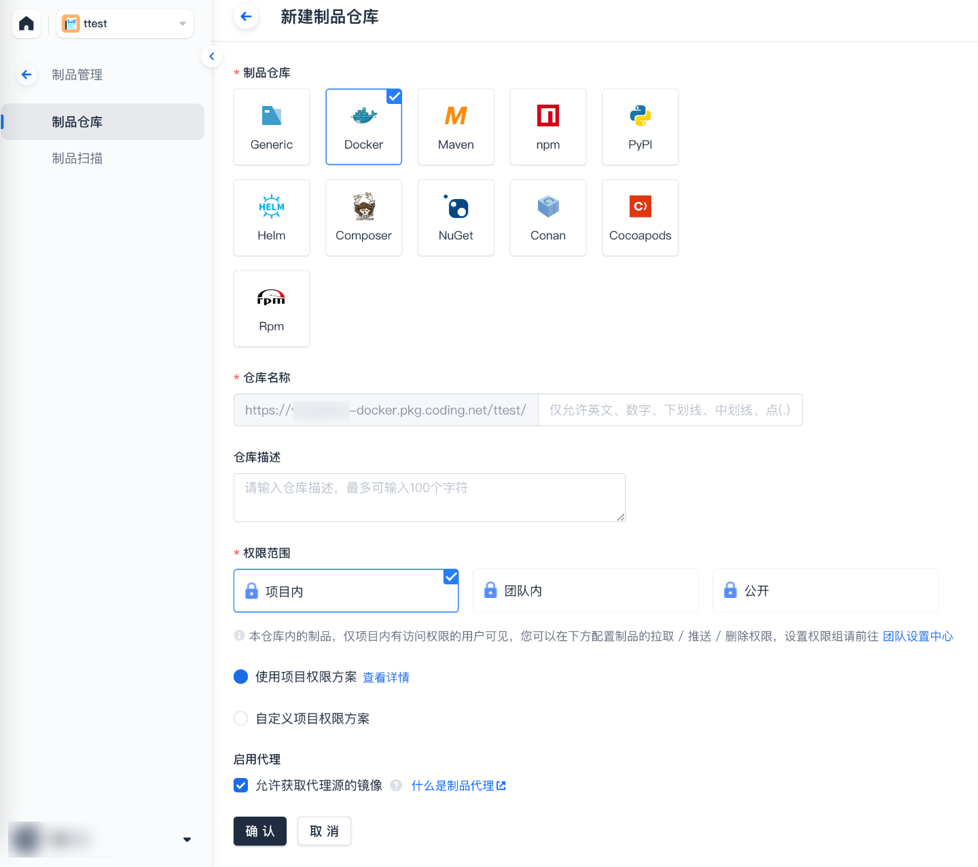
Task: Click the help question mark icon
Action: [x=397, y=785]
